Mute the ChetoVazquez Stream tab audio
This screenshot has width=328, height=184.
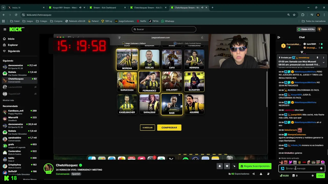coord(202,8)
